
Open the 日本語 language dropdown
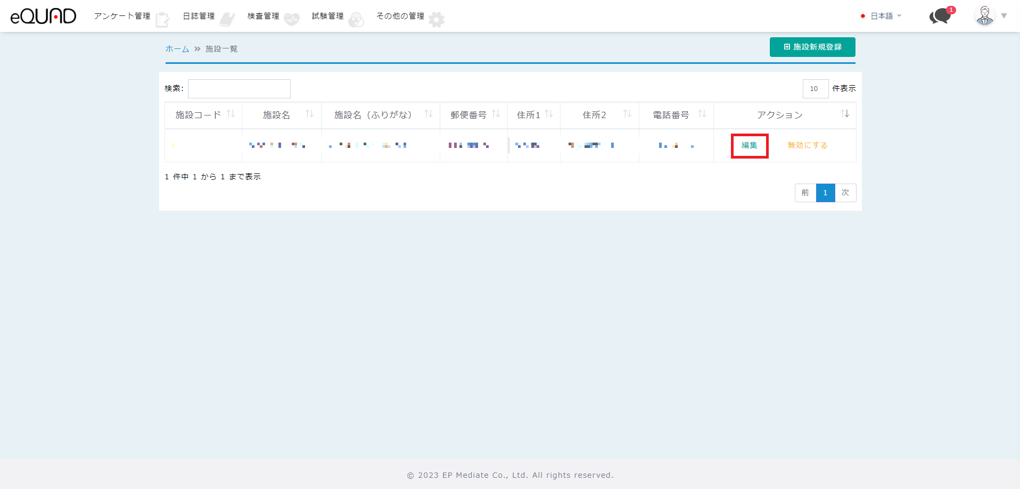coord(882,16)
